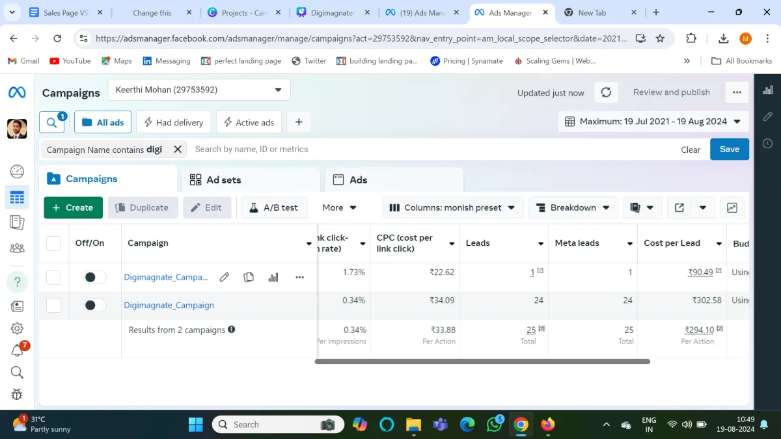Add a new view with the plus button

(299, 122)
